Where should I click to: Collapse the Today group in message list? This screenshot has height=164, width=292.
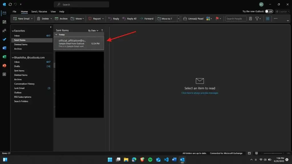coord(56,34)
